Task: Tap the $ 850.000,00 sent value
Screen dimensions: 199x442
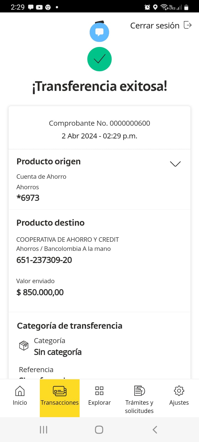Action: point(40,292)
